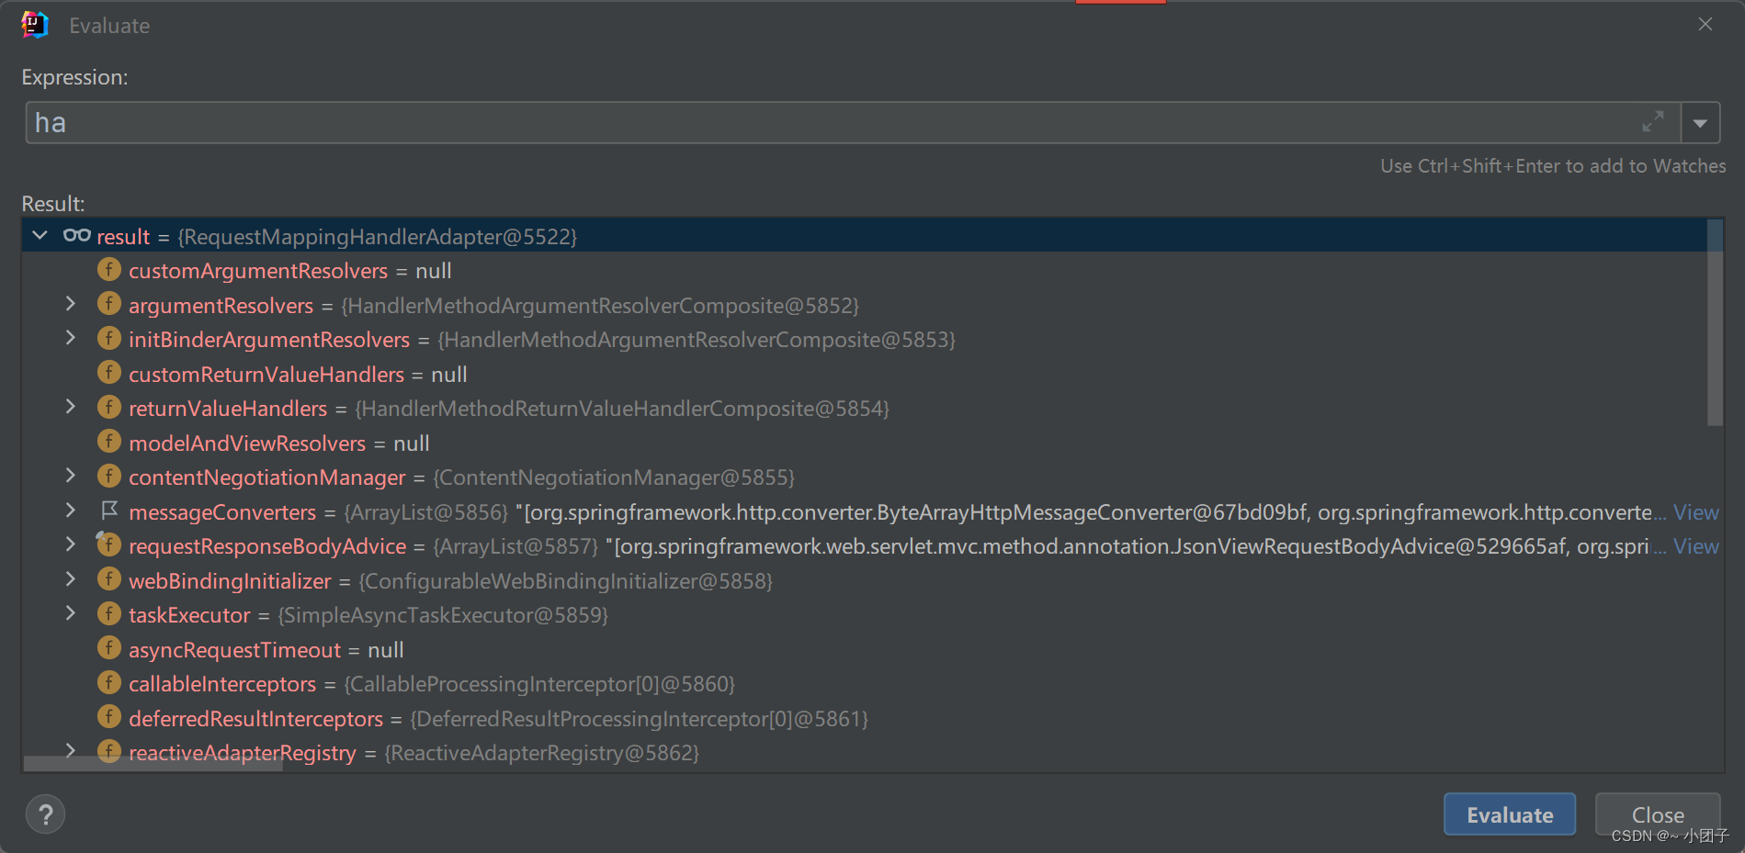The width and height of the screenshot is (1745, 853).
Task: Click the field icon for returnValueHandlers
Action: click(109, 408)
